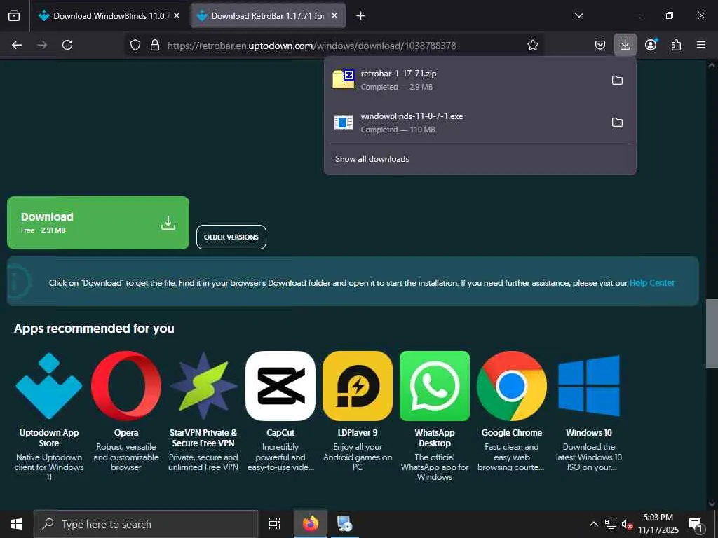Show hidden system tray icons

[593, 524]
